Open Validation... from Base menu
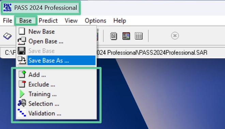The width and height of the screenshot is (225, 129). pos(56,113)
